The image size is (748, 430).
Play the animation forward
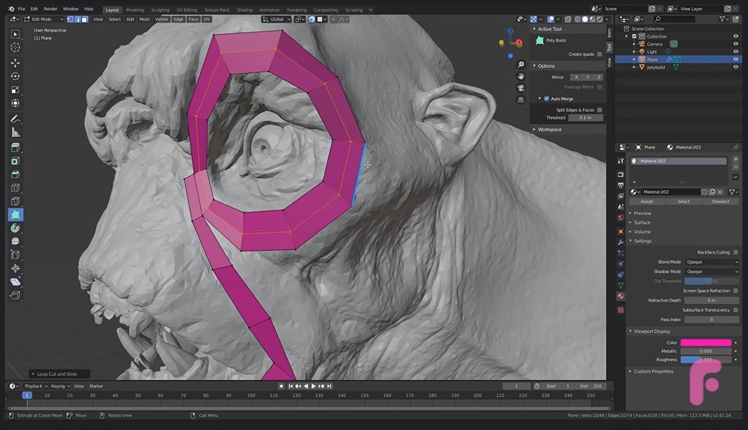pyautogui.click(x=314, y=386)
